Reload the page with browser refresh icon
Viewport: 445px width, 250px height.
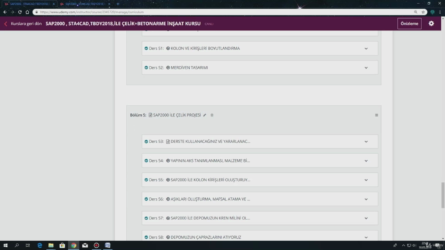(x=20, y=12)
